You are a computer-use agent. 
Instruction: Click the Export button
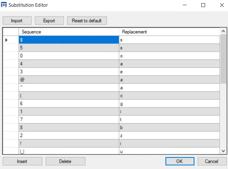coord(49,20)
